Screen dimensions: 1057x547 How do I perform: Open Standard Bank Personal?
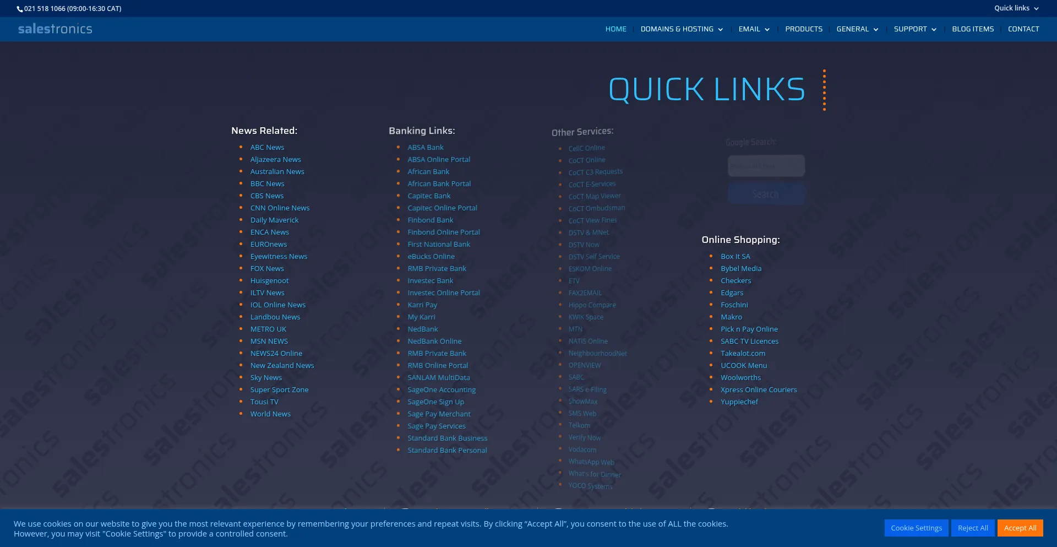448,451
